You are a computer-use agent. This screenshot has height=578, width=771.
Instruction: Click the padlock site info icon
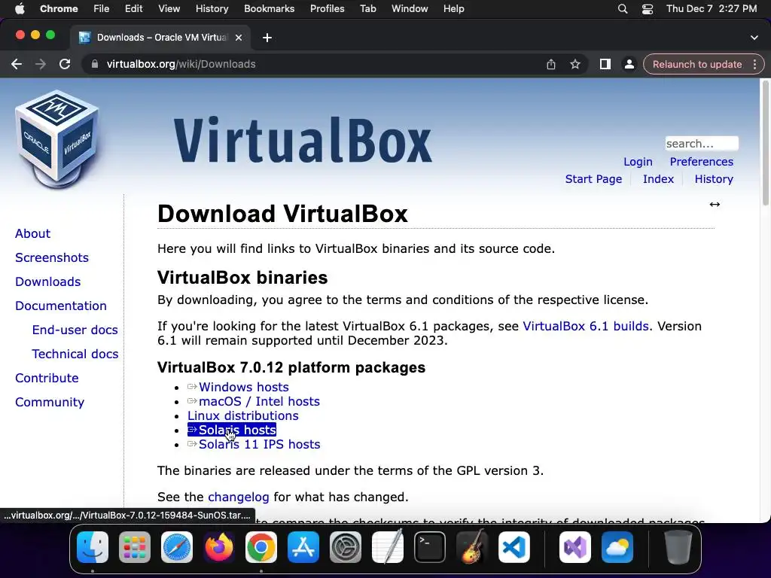pyautogui.click(x=94, y=65)
